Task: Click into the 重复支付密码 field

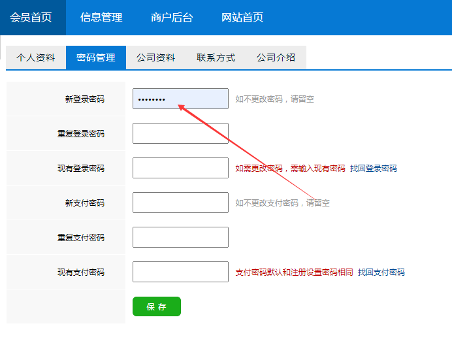Action: pos(180,237)
